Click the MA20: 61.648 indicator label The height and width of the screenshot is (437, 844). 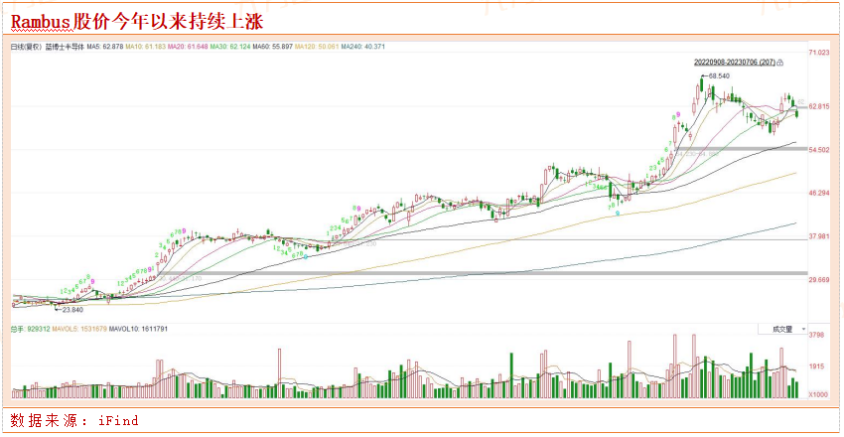click(x=188, y=47)
